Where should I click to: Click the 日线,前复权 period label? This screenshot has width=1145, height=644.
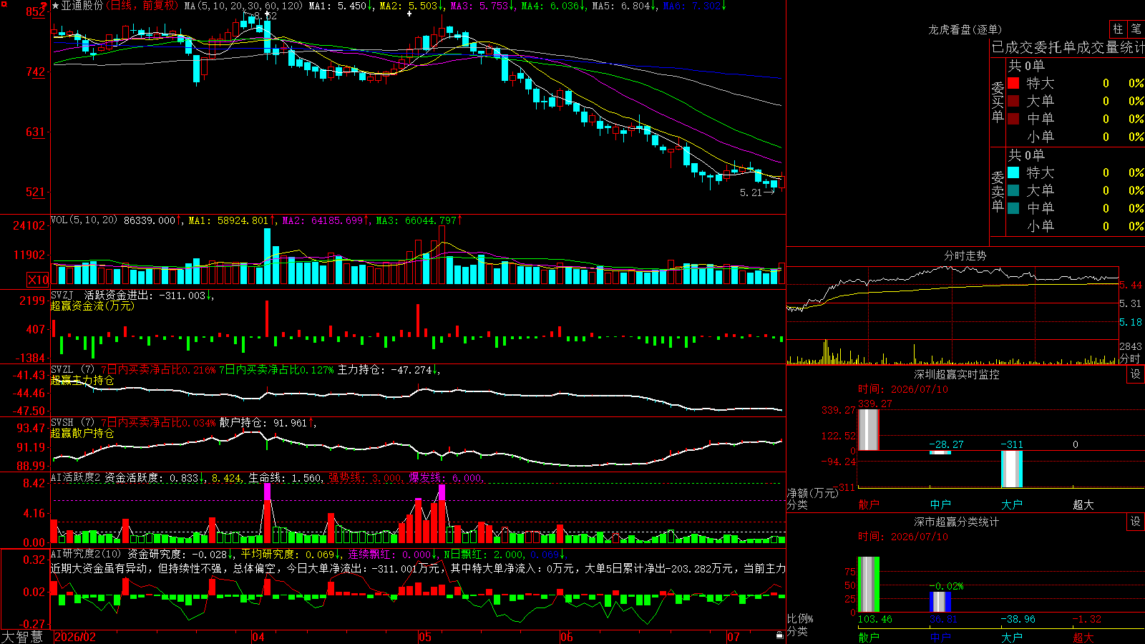[142, 6]
